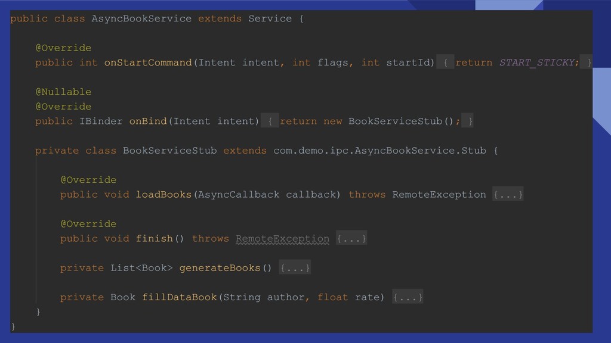Click BookServiceStub() constructor call
This screenshot has height=343, width=611.
point(401,121)
